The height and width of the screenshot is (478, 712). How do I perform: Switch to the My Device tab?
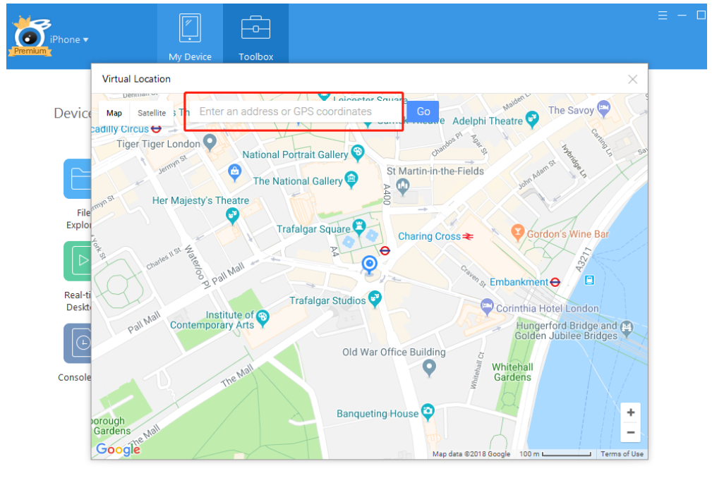pos(190,36)
